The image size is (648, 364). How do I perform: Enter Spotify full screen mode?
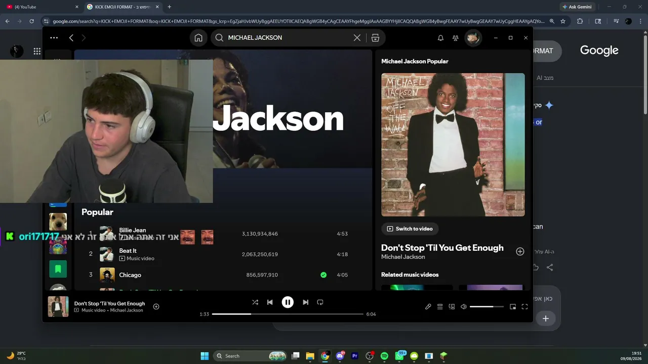pos(524,307)
